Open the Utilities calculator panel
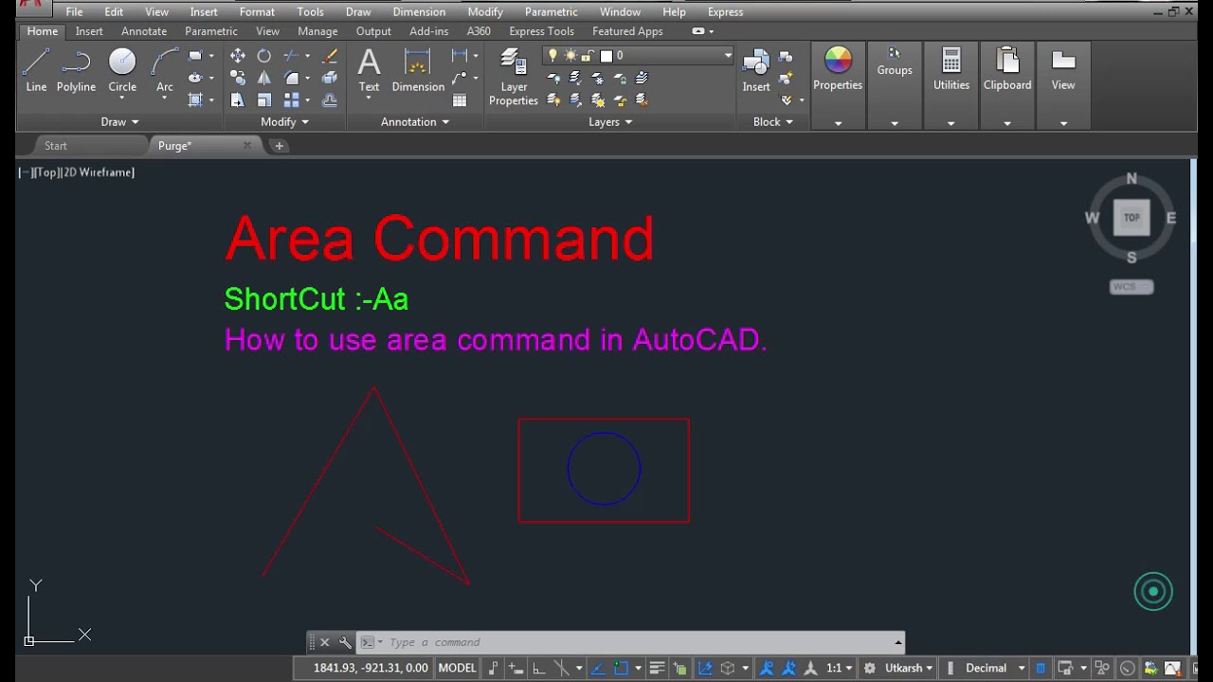This screenshot has width=1213, height=682. click(951, 68)
